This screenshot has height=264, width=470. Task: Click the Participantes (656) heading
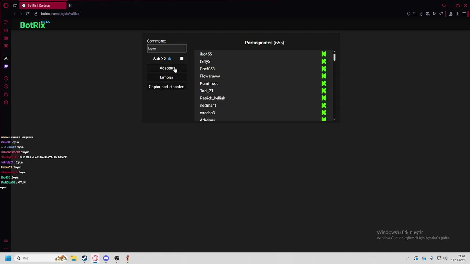265,43
